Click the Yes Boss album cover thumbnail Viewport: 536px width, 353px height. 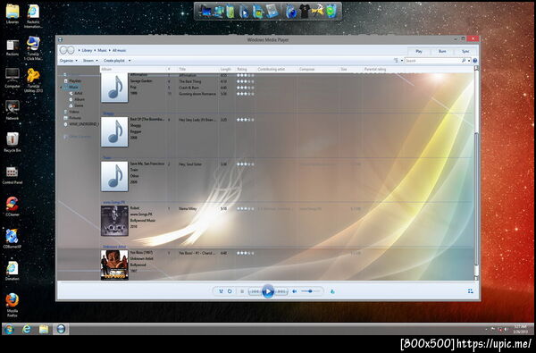[114, 265]
